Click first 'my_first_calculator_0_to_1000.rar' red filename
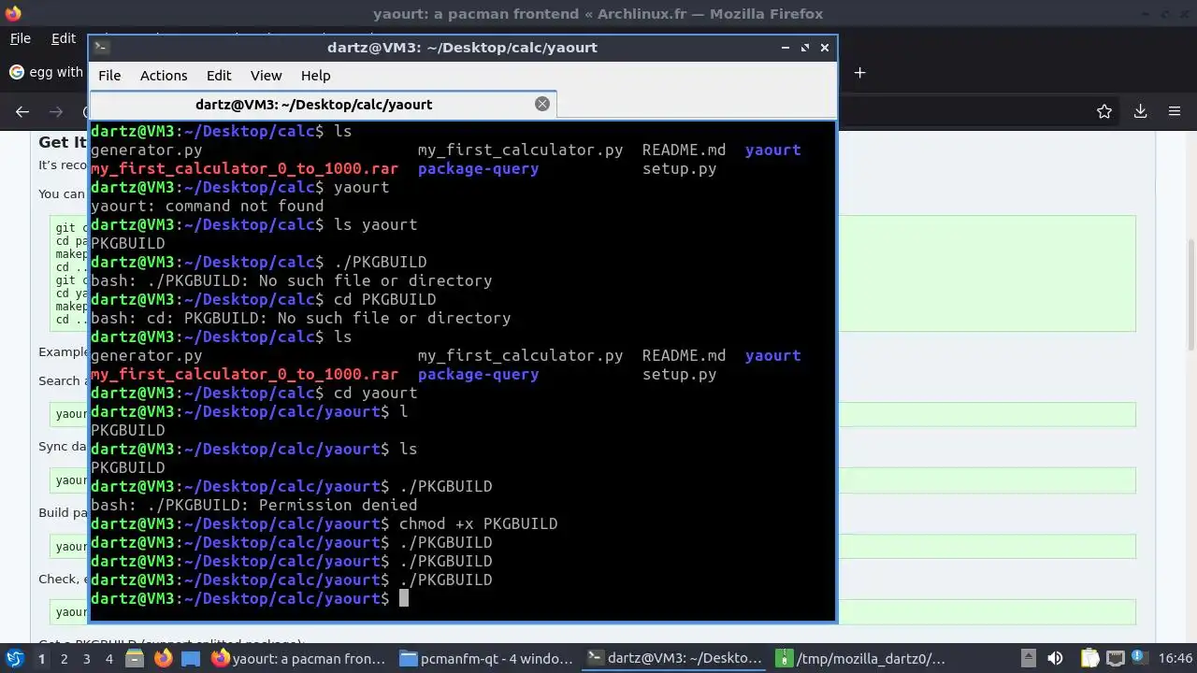1197x673 pixels. coord(244,168)
